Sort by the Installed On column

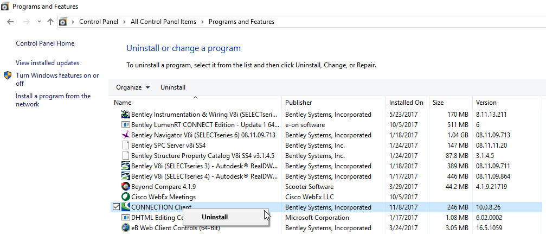tap(406, 103)
